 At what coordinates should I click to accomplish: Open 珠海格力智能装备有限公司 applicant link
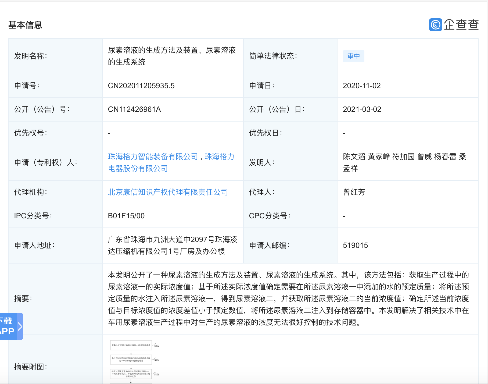[153, 157]
